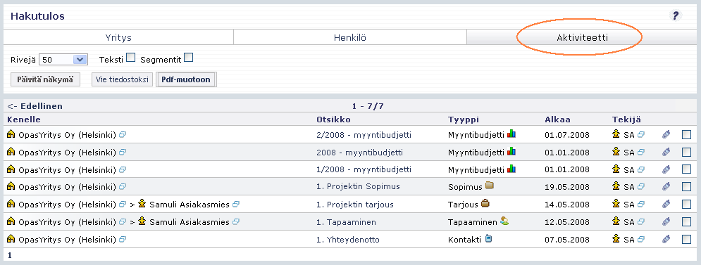Click bar chart icon in 1/2008 myyntibudjetti row
Viewport: 701px width, 265px height.
coord(511,169)
